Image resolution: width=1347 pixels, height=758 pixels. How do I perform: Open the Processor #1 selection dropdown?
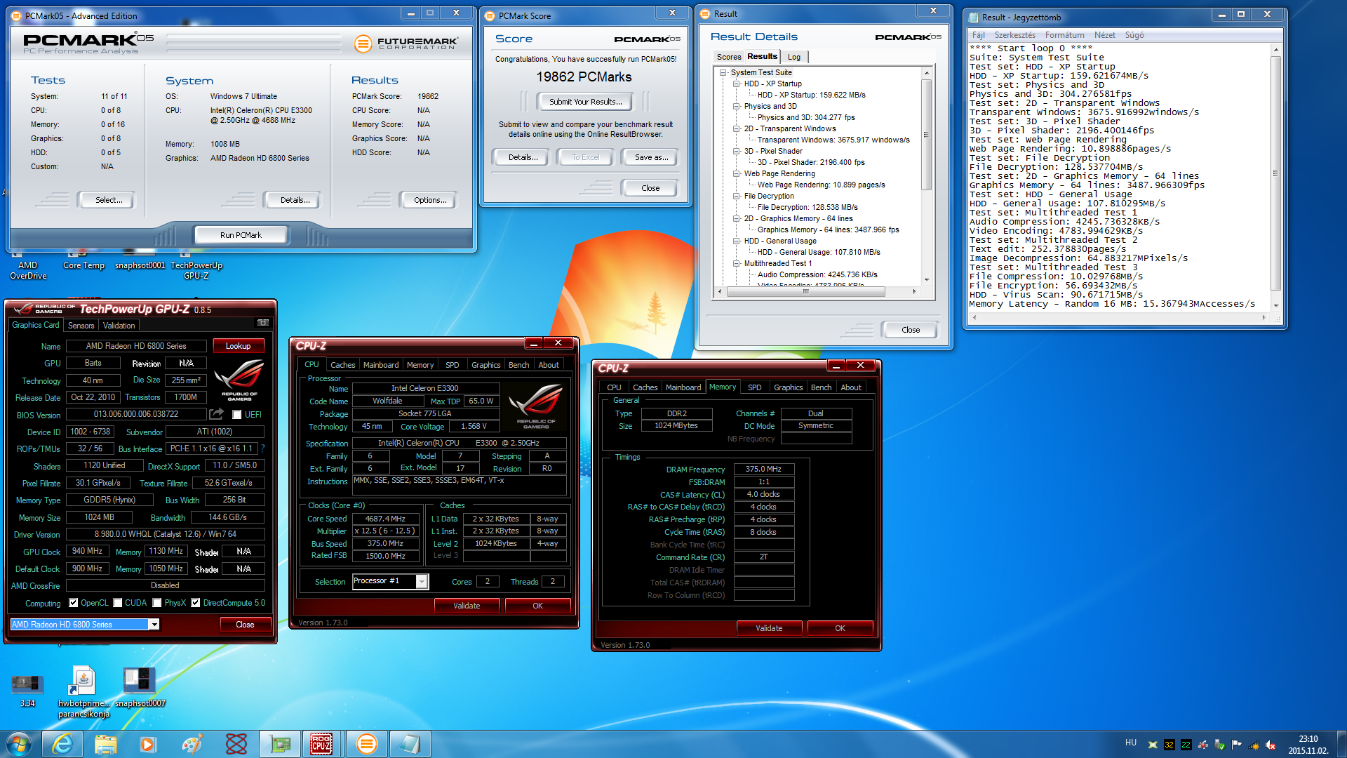(422, 581)
